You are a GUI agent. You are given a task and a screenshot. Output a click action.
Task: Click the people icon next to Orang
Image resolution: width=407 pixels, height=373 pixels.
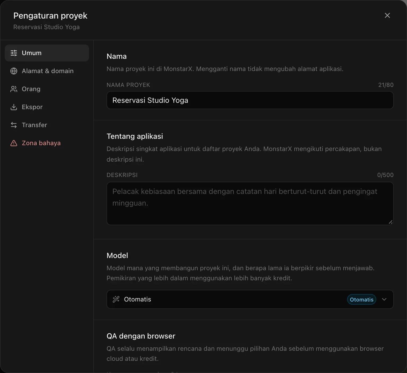14,89
